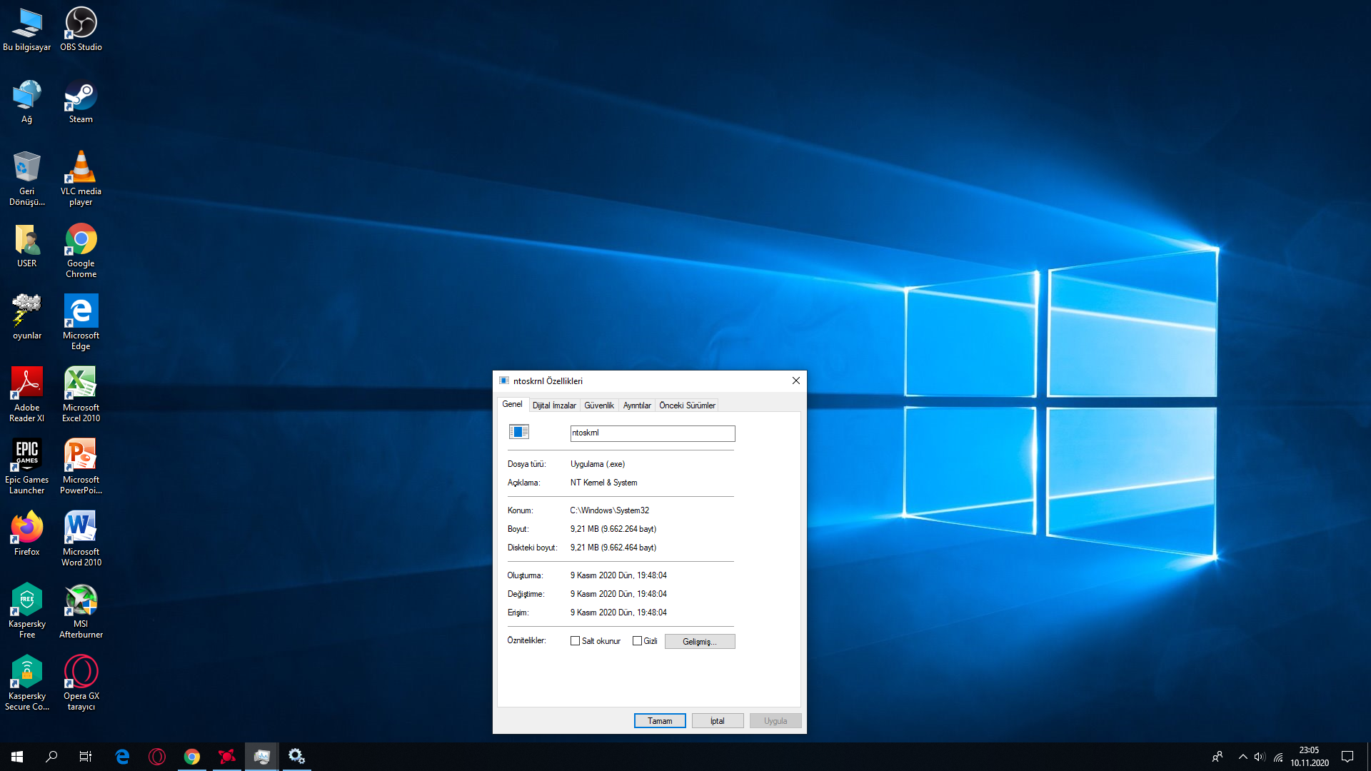Switch to the Dijital İmzalar tab
The height and width of the screenshot is (771, 1371).
[x=554, y=405]
